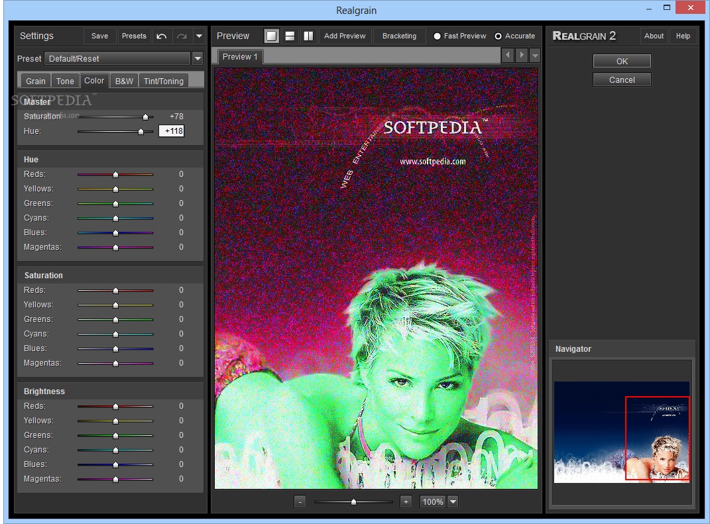Click the Master Hue slider handle
The width and height of the screenshot is (710, 524).
coord(141,131)
